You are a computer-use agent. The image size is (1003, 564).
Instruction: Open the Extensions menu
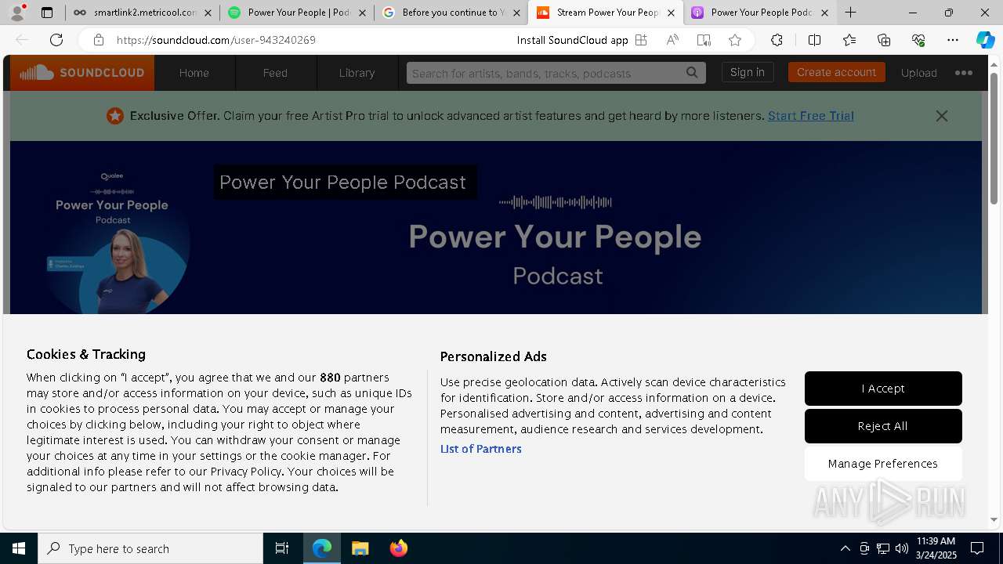pyautogui.click(x=777, y=40)
